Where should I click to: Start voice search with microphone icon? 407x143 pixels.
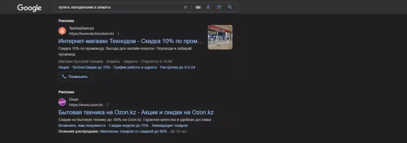pyautogui.click(x=208, y=7)
